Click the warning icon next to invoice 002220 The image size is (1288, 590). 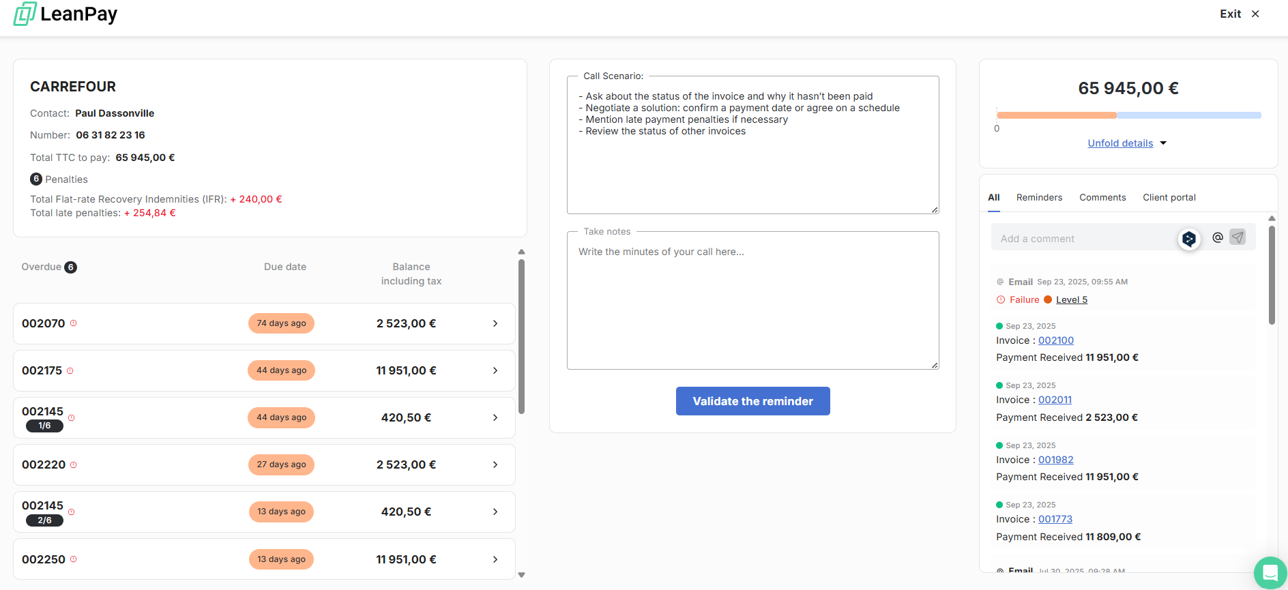74,465
